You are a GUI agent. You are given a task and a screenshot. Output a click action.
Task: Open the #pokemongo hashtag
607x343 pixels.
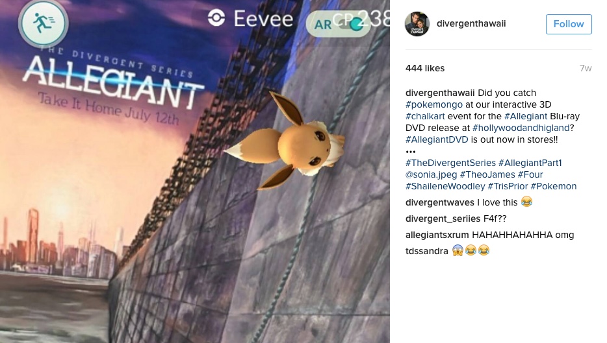click(x=434, y=104)
